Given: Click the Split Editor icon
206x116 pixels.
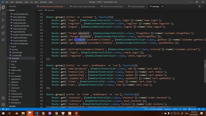Looking at the screenshot, I should tap(200, 6).
